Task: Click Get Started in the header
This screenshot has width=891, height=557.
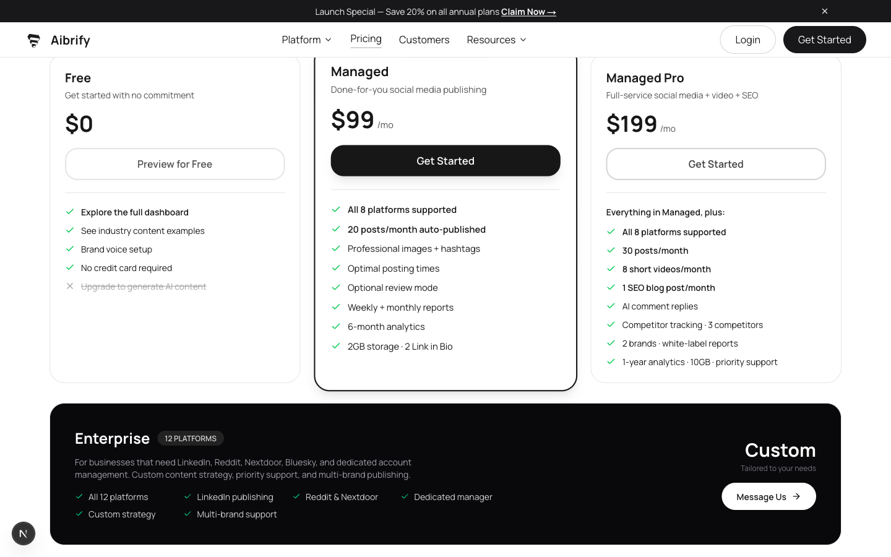Action: point(824,40)
